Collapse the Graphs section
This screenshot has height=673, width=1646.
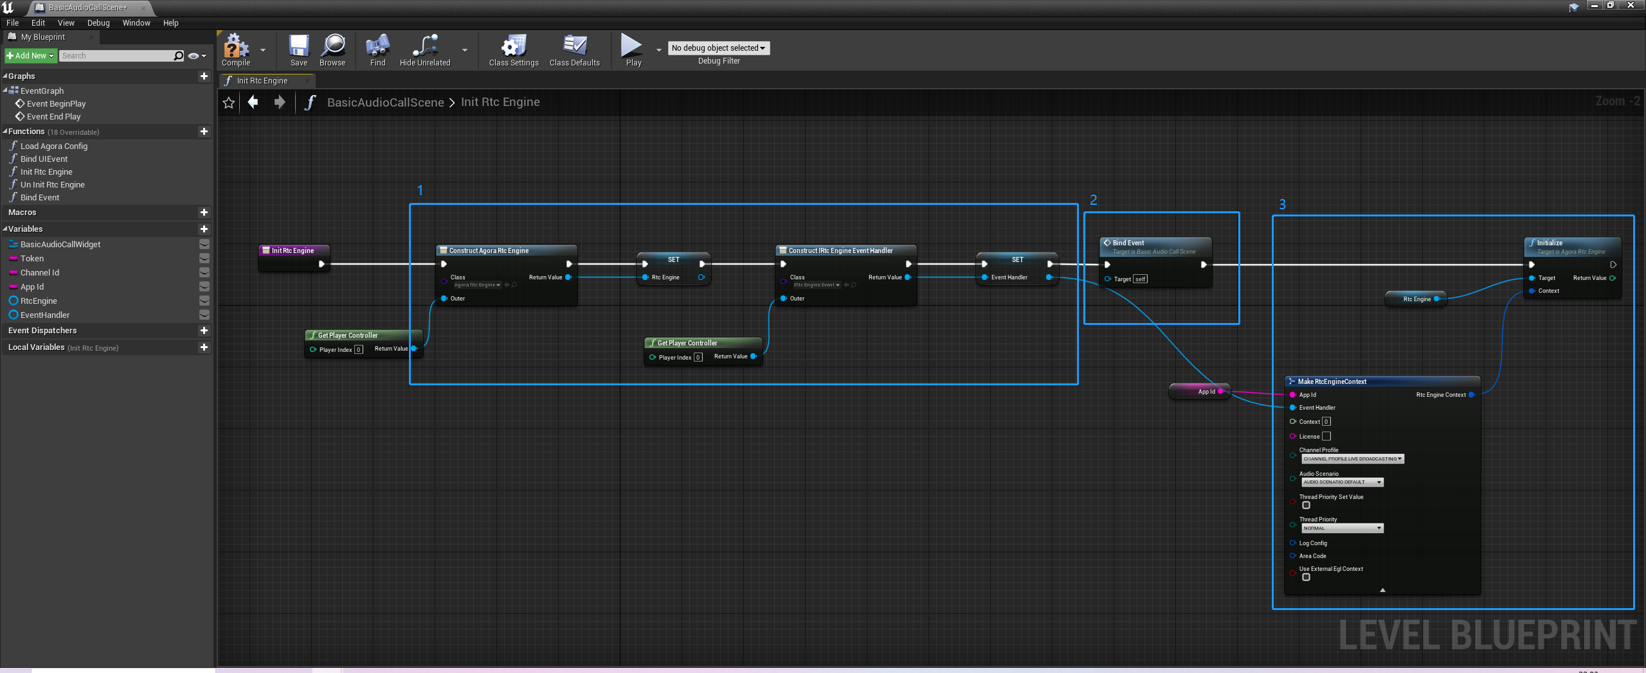(5, 76)
